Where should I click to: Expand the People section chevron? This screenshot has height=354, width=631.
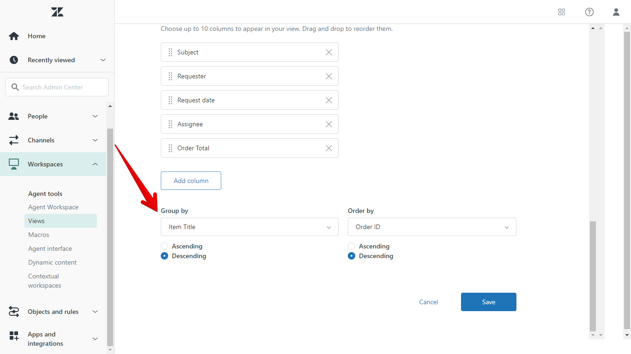95,116
